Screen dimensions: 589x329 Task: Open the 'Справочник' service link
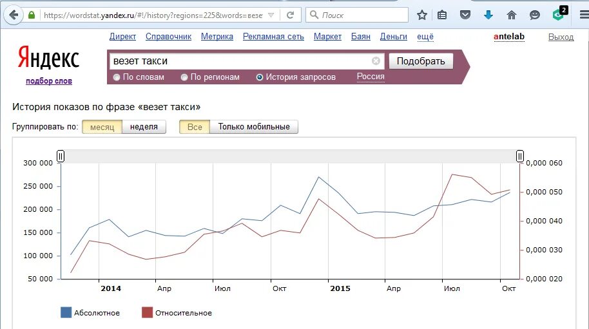[x=168, y=37]
